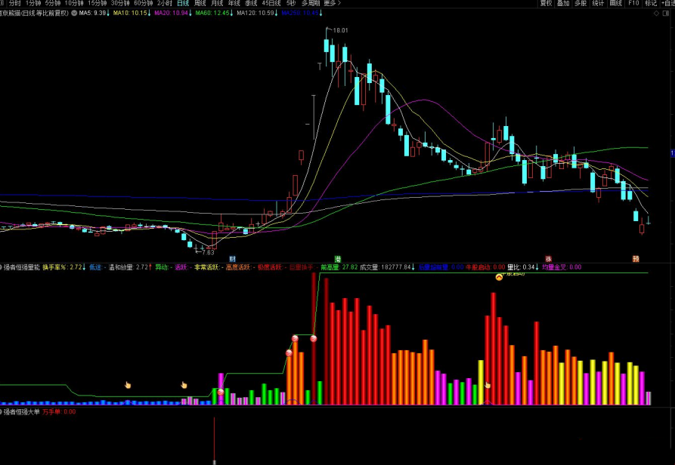Viewport: 675px width, 465px height.
Task: Select the 60分钟 timeframe tab
Action: pos(143,4)
